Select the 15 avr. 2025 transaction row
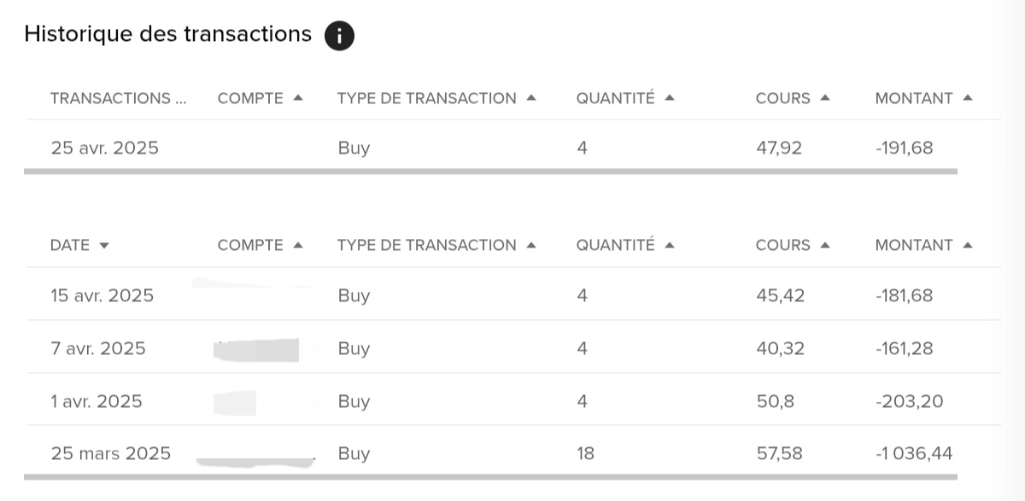Viewport: 1025px width, 501px height. tap(512, 294)
